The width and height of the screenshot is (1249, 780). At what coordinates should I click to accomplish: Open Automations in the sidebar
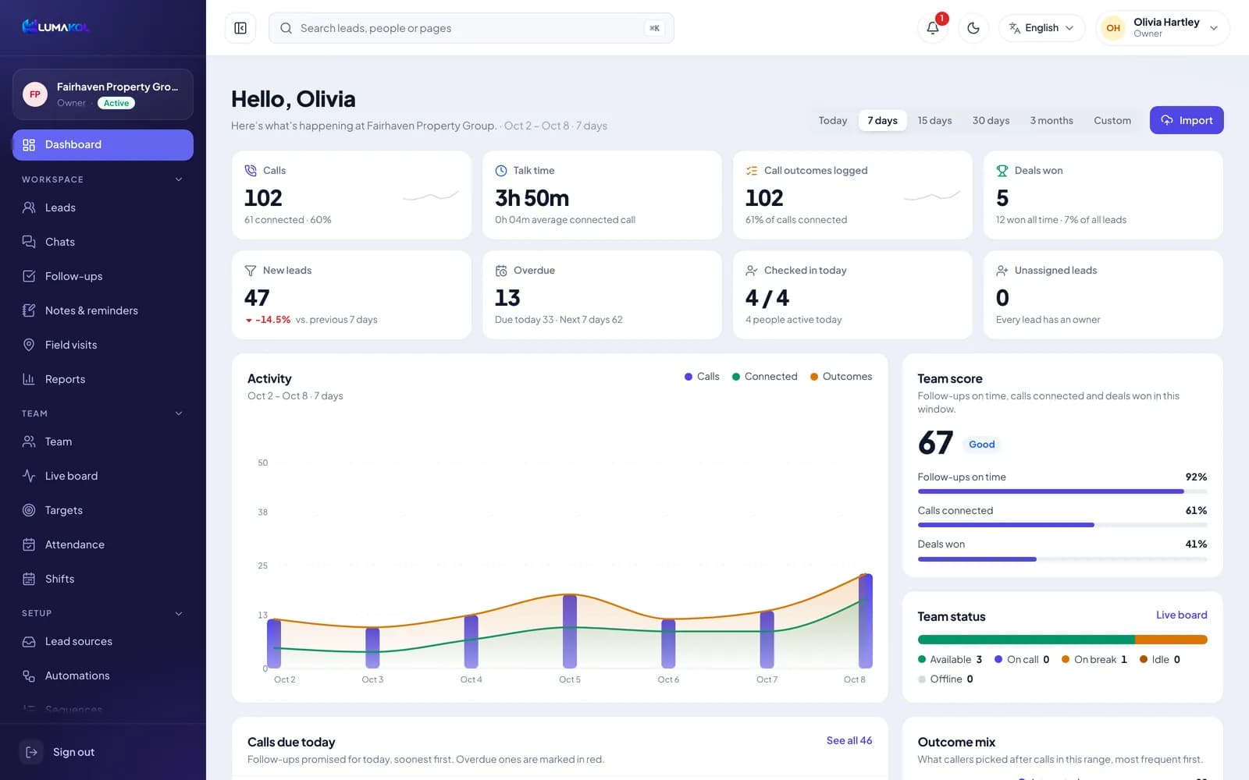(103, 675)
